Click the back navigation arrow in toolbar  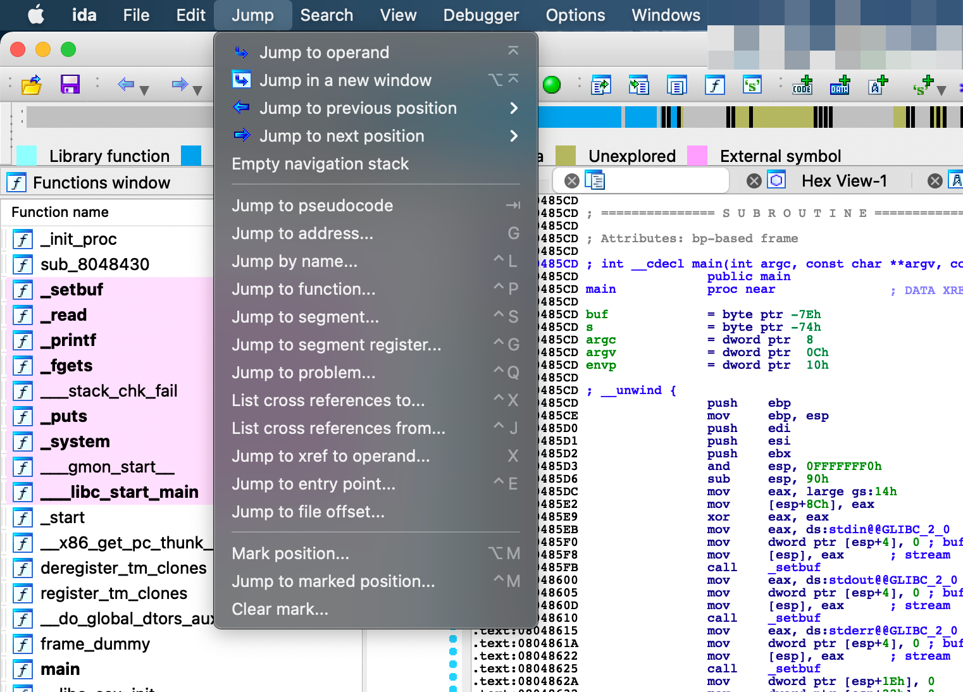(x=126, y=83)
